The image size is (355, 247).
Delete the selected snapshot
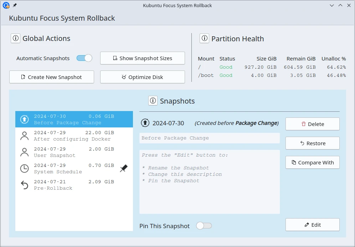tap(313, 124)
